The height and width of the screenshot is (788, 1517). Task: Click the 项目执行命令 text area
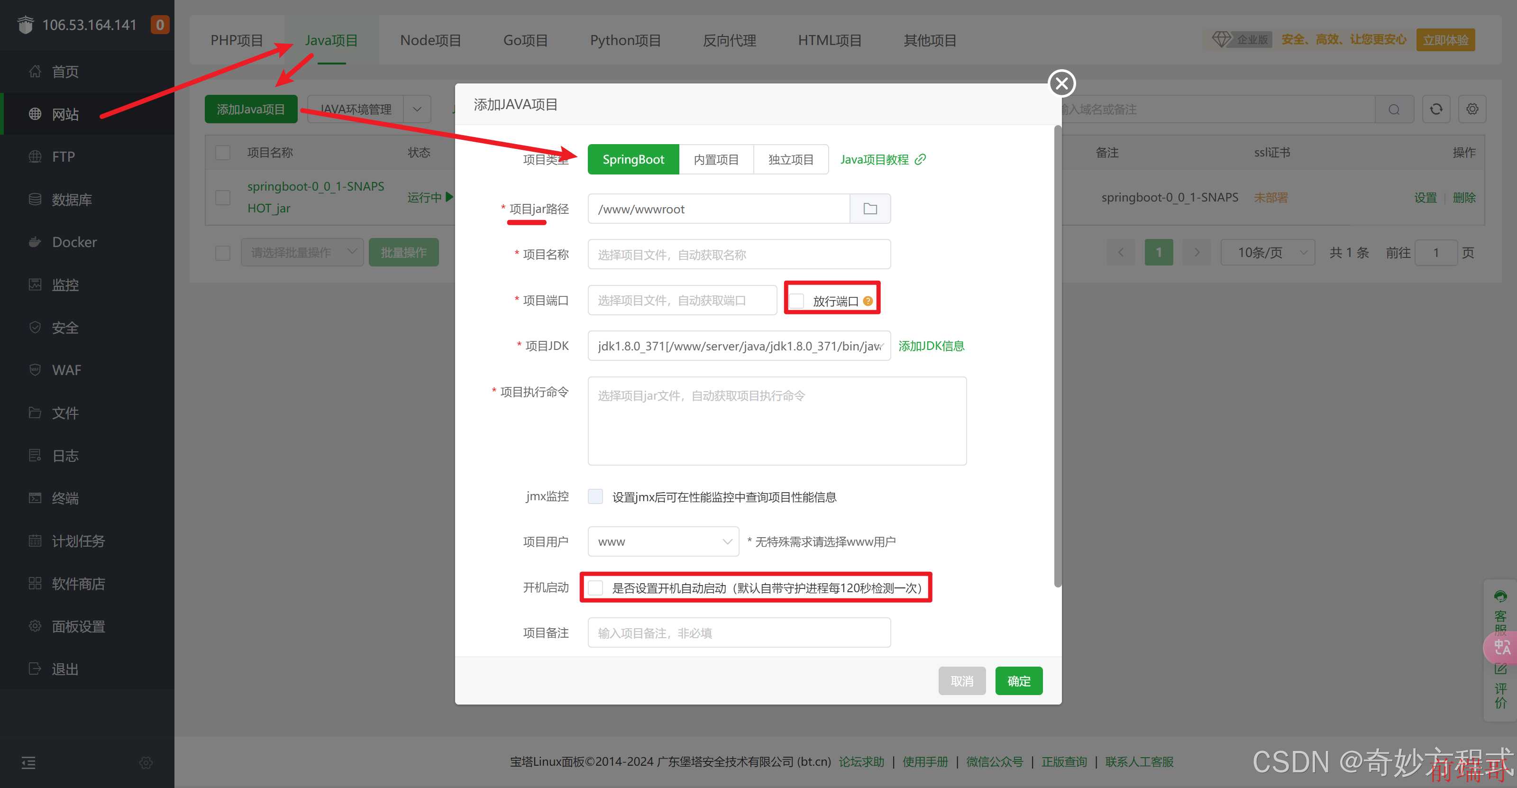coord(777,421)
